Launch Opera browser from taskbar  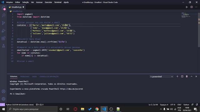pos(75,109)
